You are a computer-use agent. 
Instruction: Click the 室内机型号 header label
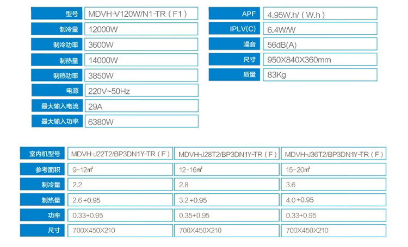pos(42,153)
